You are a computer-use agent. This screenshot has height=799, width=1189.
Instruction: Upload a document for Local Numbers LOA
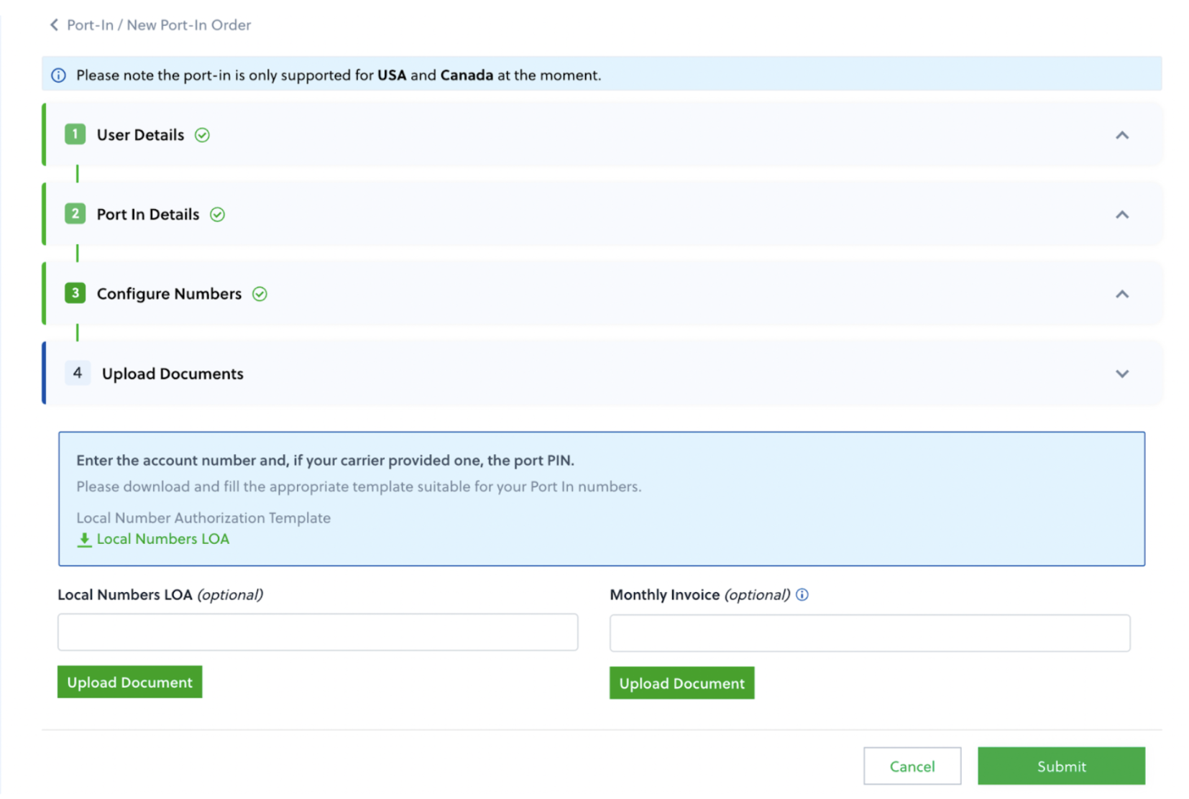(129, 683)
